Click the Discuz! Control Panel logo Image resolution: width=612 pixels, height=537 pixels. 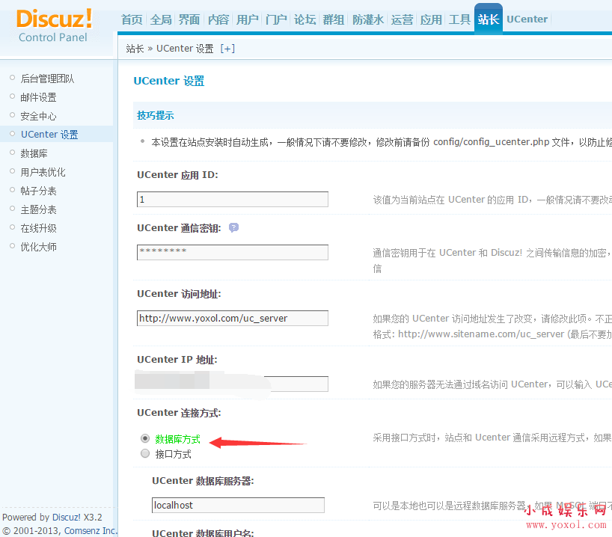[x=54, y=25]
